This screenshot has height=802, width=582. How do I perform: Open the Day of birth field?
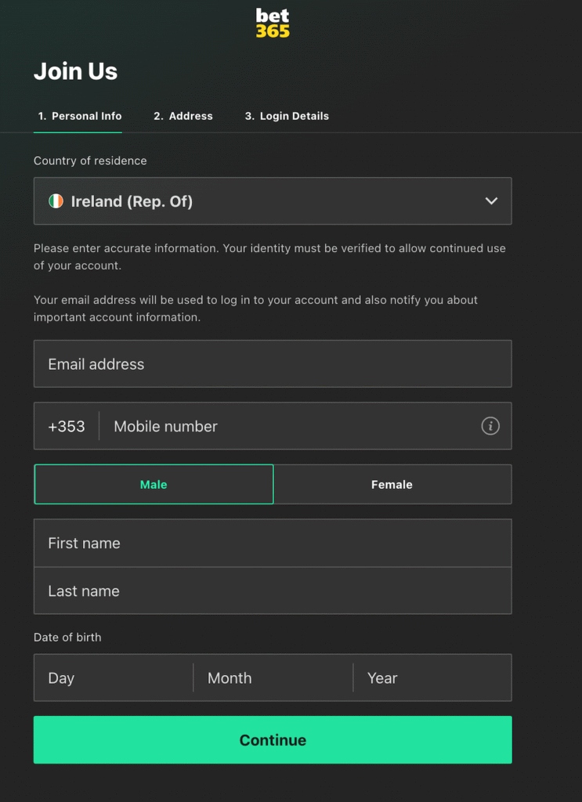(x=114, y=677)
